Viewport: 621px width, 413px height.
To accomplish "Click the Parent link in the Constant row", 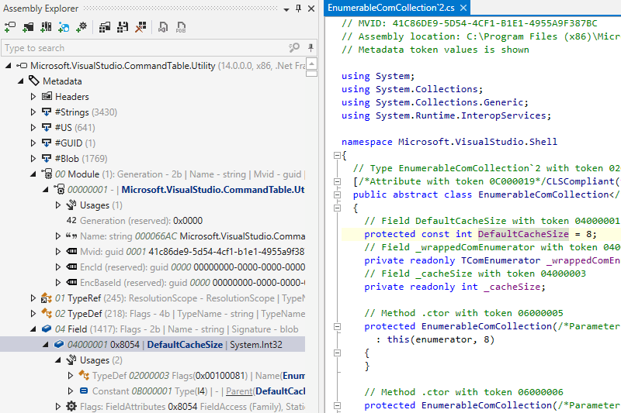I will click(240, 391).
